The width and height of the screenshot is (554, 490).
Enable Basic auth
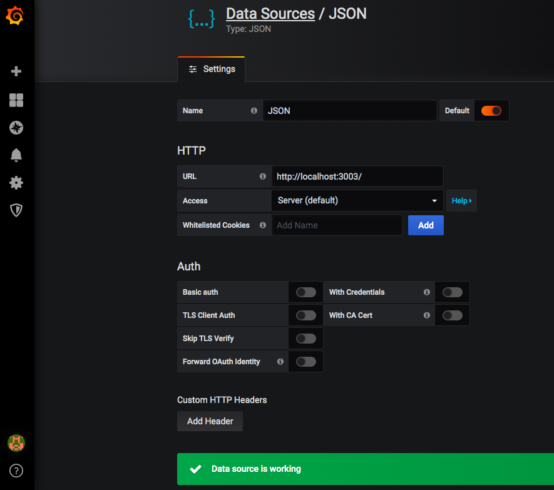(x=305, y=292)
